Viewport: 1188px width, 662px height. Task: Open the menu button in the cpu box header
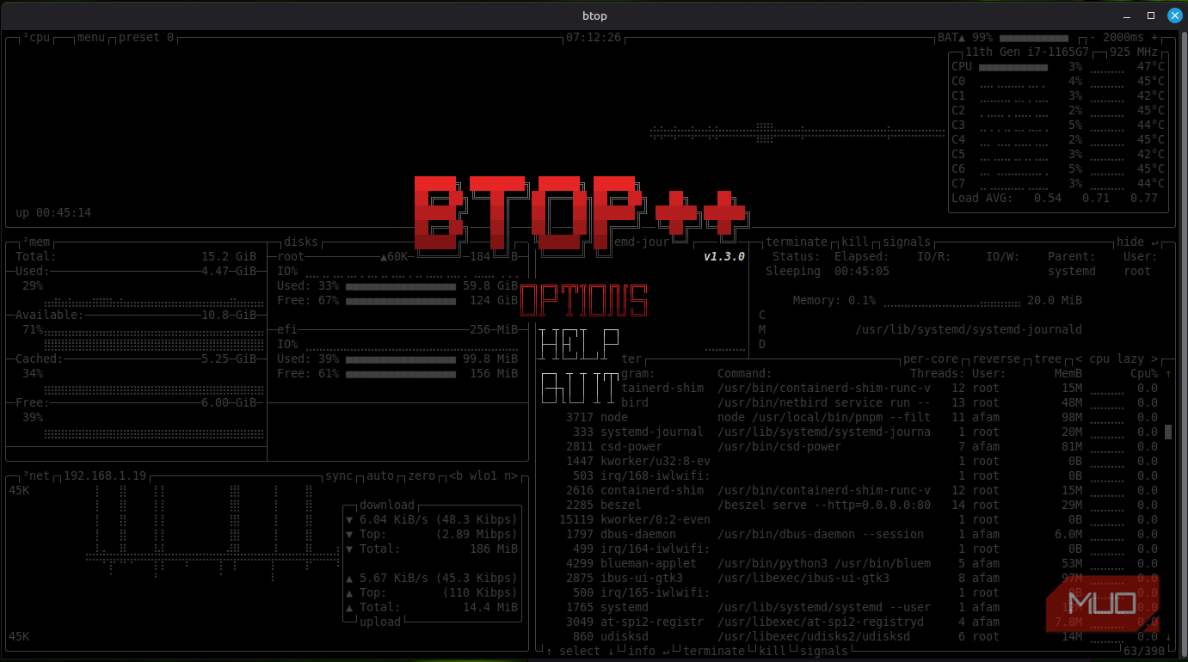[x=91, y=38]
